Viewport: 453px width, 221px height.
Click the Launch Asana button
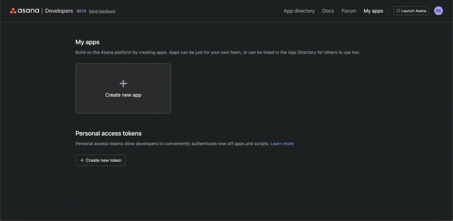[x=411, y=11]
